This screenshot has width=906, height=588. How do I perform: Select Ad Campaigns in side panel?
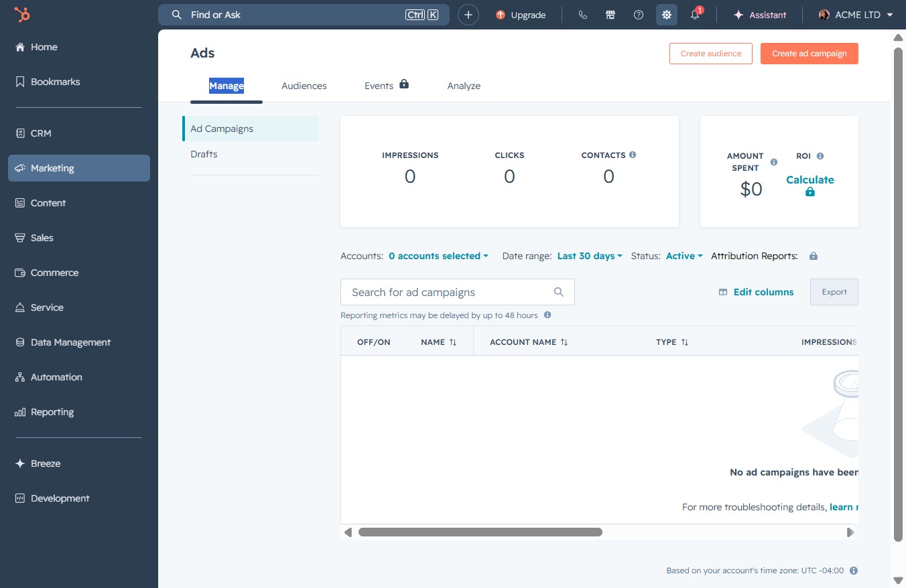tap(251, 129)
